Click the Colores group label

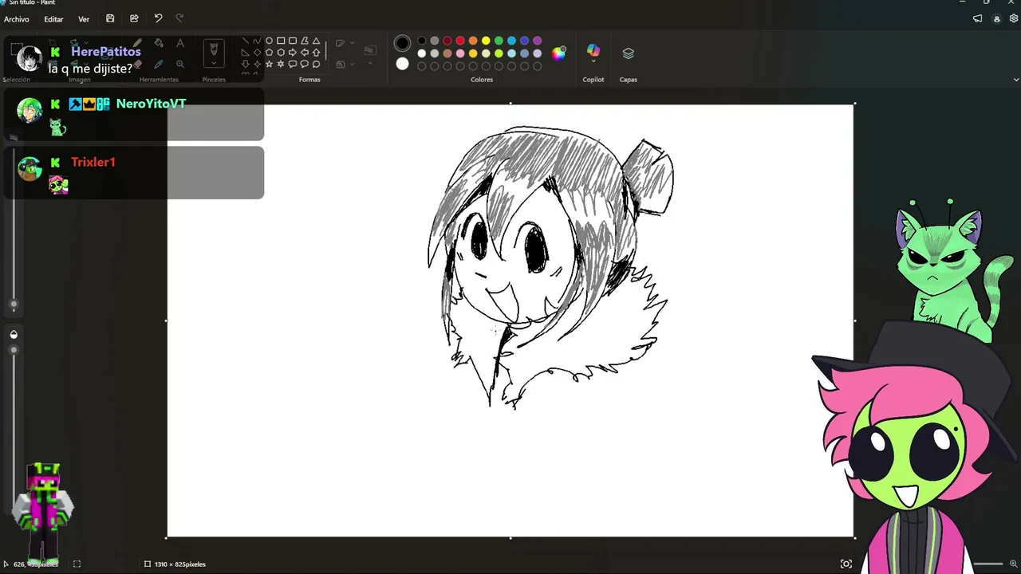(482, 80)
